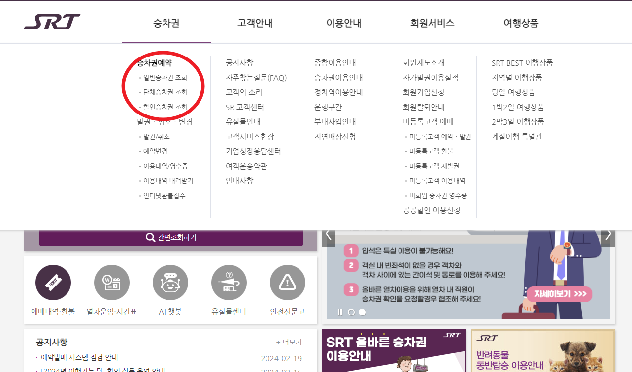Viewport: 632px width, 372px height.
Task: Open 자주찾는질문(FAQ) link
Action: point(256,78)
